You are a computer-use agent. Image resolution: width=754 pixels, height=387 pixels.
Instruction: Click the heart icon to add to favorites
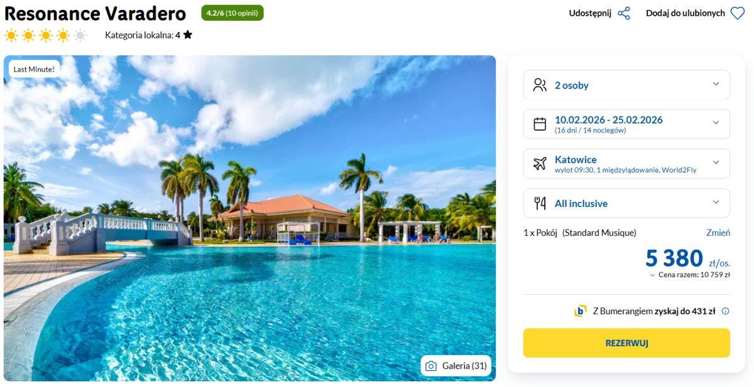[738, 13]
